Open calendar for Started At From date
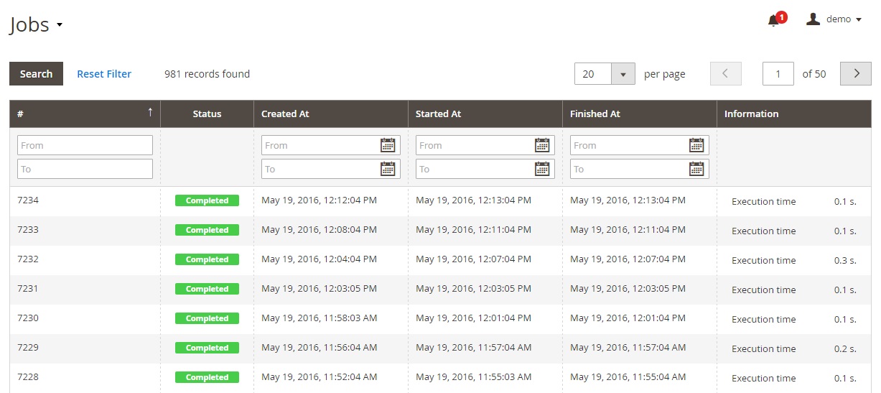The height and width of the screenshot is (393, 881). [542, 145]
